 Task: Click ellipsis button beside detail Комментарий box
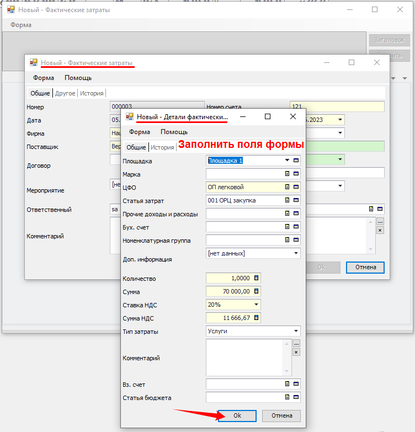pyautogui.click(x=296, y=344)
